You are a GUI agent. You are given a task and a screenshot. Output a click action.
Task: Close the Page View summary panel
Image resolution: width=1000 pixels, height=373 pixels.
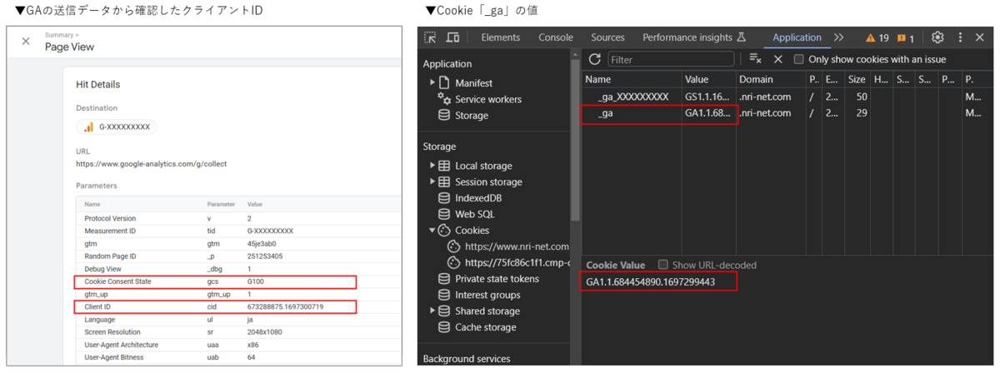click(26, 41)
